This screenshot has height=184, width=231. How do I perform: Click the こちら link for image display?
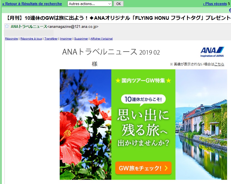point(219,64)
